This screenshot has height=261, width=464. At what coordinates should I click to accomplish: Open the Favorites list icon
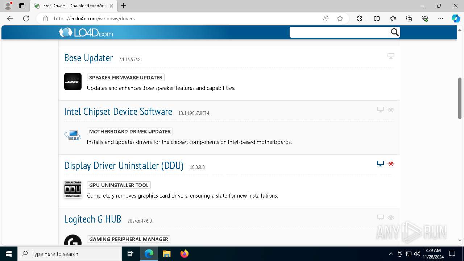393,18
